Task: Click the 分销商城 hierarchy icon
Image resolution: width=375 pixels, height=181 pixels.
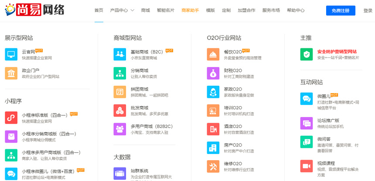Action: coord(120,73)
